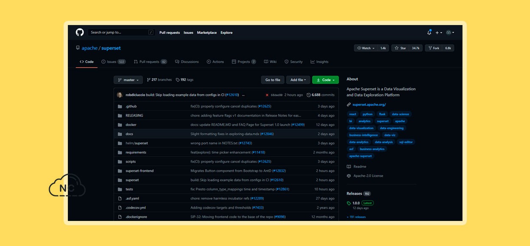Go to Explore
This screenshot has width=530, height=246.
tap(226, 33)
